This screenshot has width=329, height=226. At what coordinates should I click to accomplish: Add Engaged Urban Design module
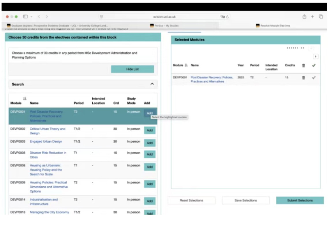tap(149, 143)
